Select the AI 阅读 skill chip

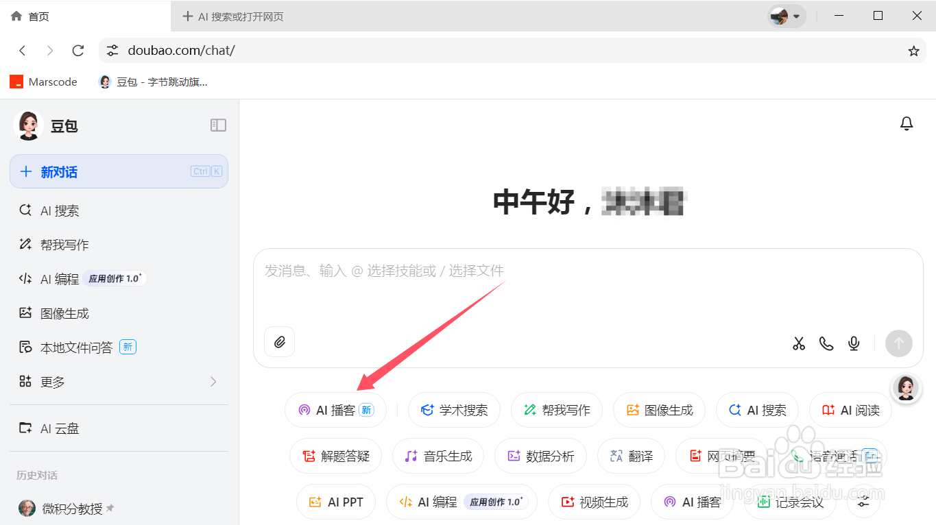(850, 410)
